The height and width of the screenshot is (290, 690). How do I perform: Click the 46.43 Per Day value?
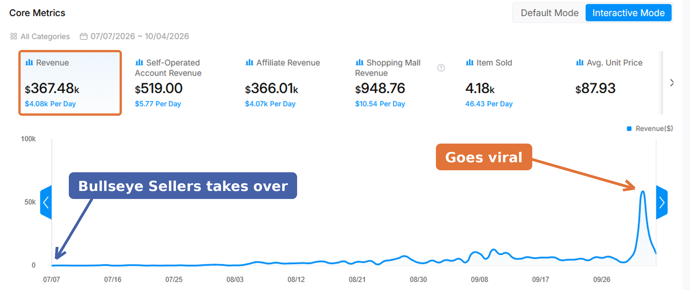point(489,104)
